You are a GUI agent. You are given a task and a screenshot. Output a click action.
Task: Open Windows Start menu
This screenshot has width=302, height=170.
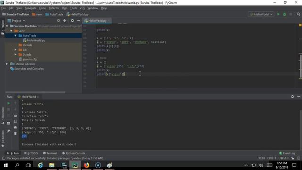(x=6, y=165)
